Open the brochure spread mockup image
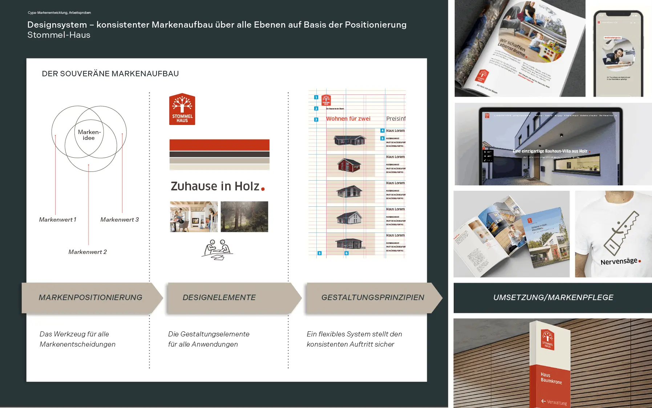The height and width of the screenshot is (408, 652). 511,234
